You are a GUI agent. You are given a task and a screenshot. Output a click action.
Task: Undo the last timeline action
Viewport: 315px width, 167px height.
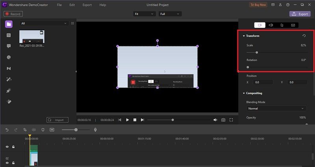pyautogui.click(x=7, y=130)
